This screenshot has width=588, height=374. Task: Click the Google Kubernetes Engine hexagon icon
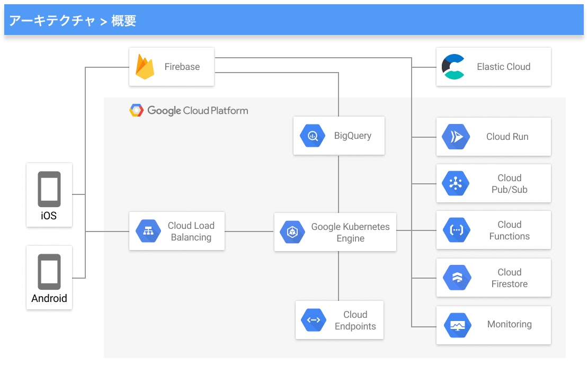pyautogui.click(x=292, y=232)
